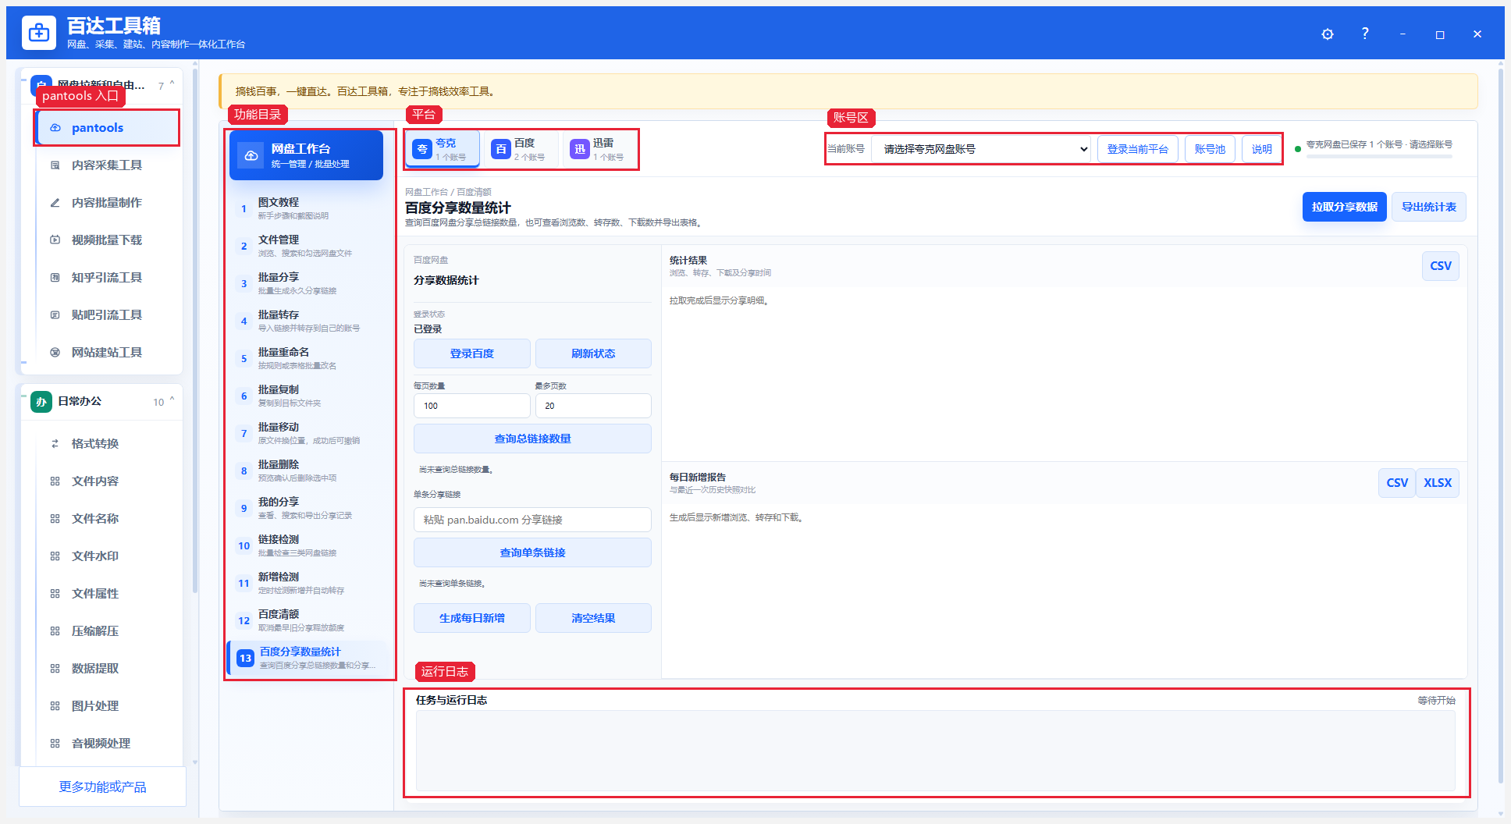Click the 刷新状态 button
This screenshot has height=824, width=1511.
[x=593, y=353]
